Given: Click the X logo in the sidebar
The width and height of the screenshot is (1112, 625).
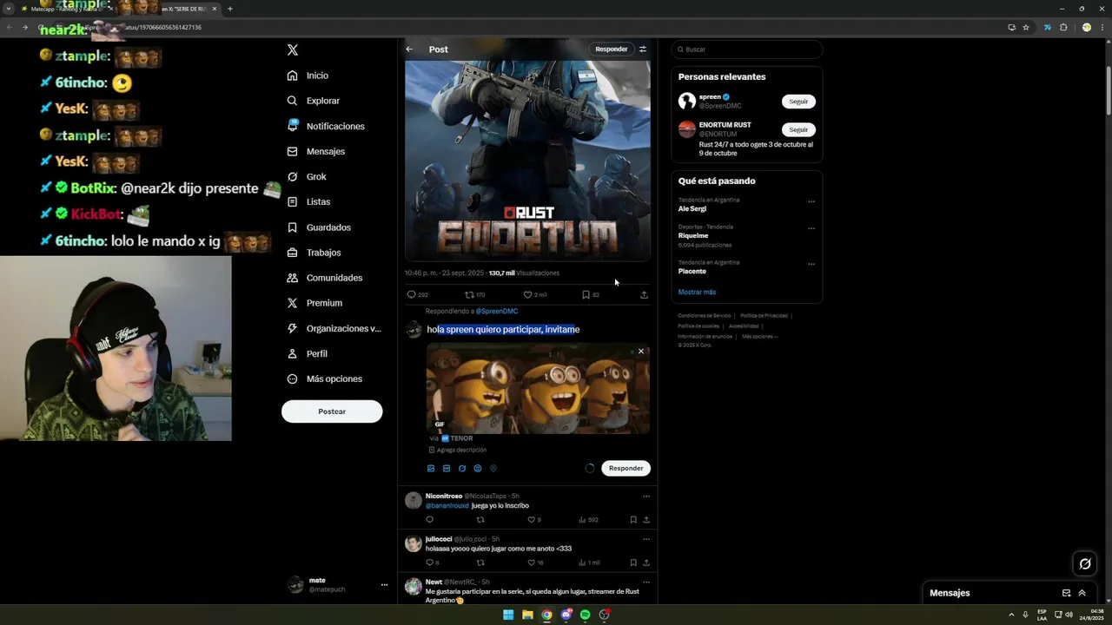Looking at the screenshot, I should 293,50.
